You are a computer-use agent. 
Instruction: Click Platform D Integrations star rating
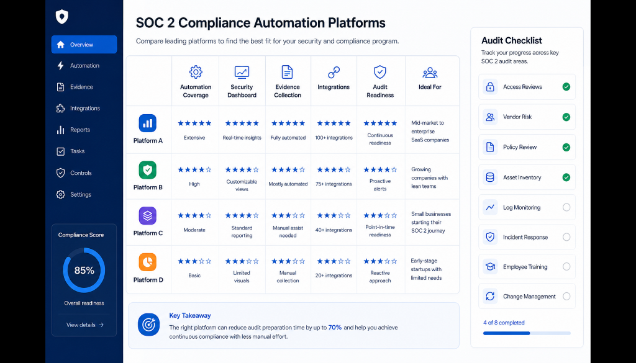tap(334, 261)
